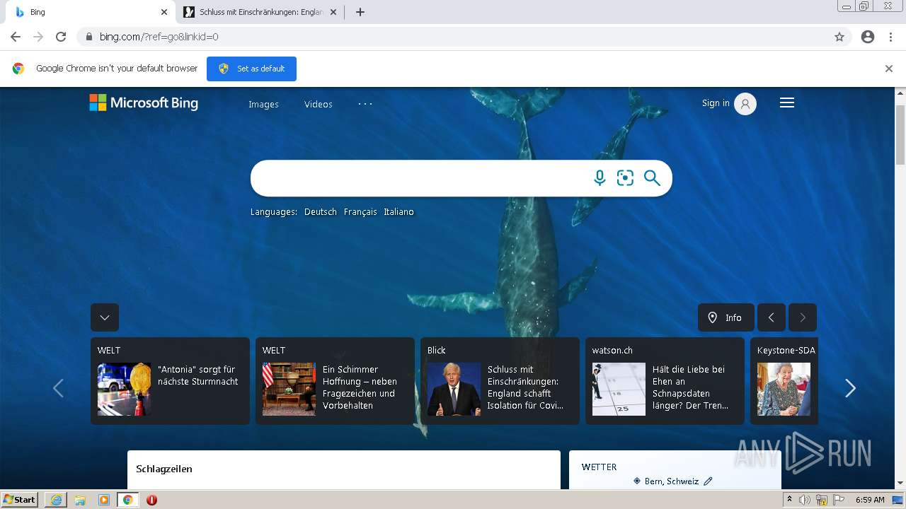The image size is (906, 509).
Task: Open Blick England Isolation news card
Action: 500,381
